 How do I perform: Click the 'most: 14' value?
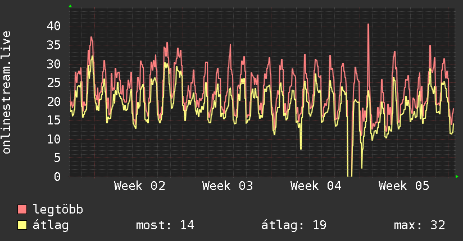(x=165, y=225)
